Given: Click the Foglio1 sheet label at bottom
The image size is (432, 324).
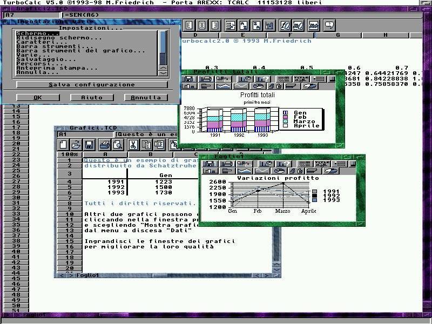Looking at the screenshot, I should coord(87,275).
